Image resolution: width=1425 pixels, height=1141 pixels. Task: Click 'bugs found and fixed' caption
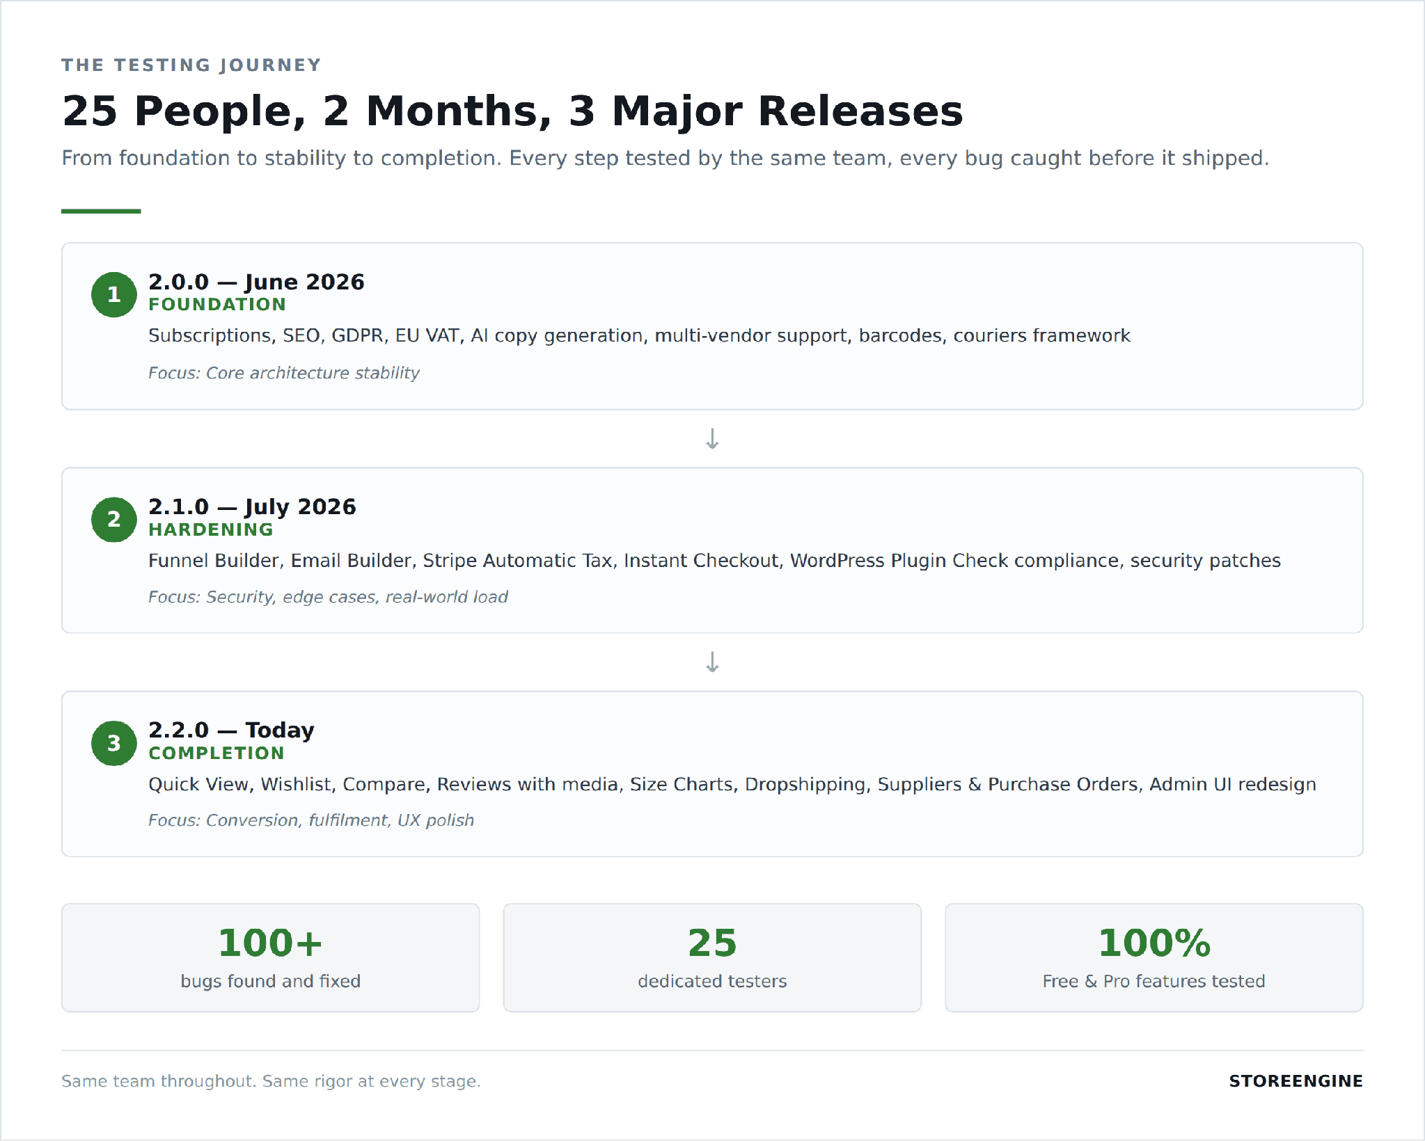271,981
